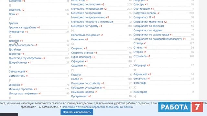Open the 'Официант' link

click(x=78, y=62)
